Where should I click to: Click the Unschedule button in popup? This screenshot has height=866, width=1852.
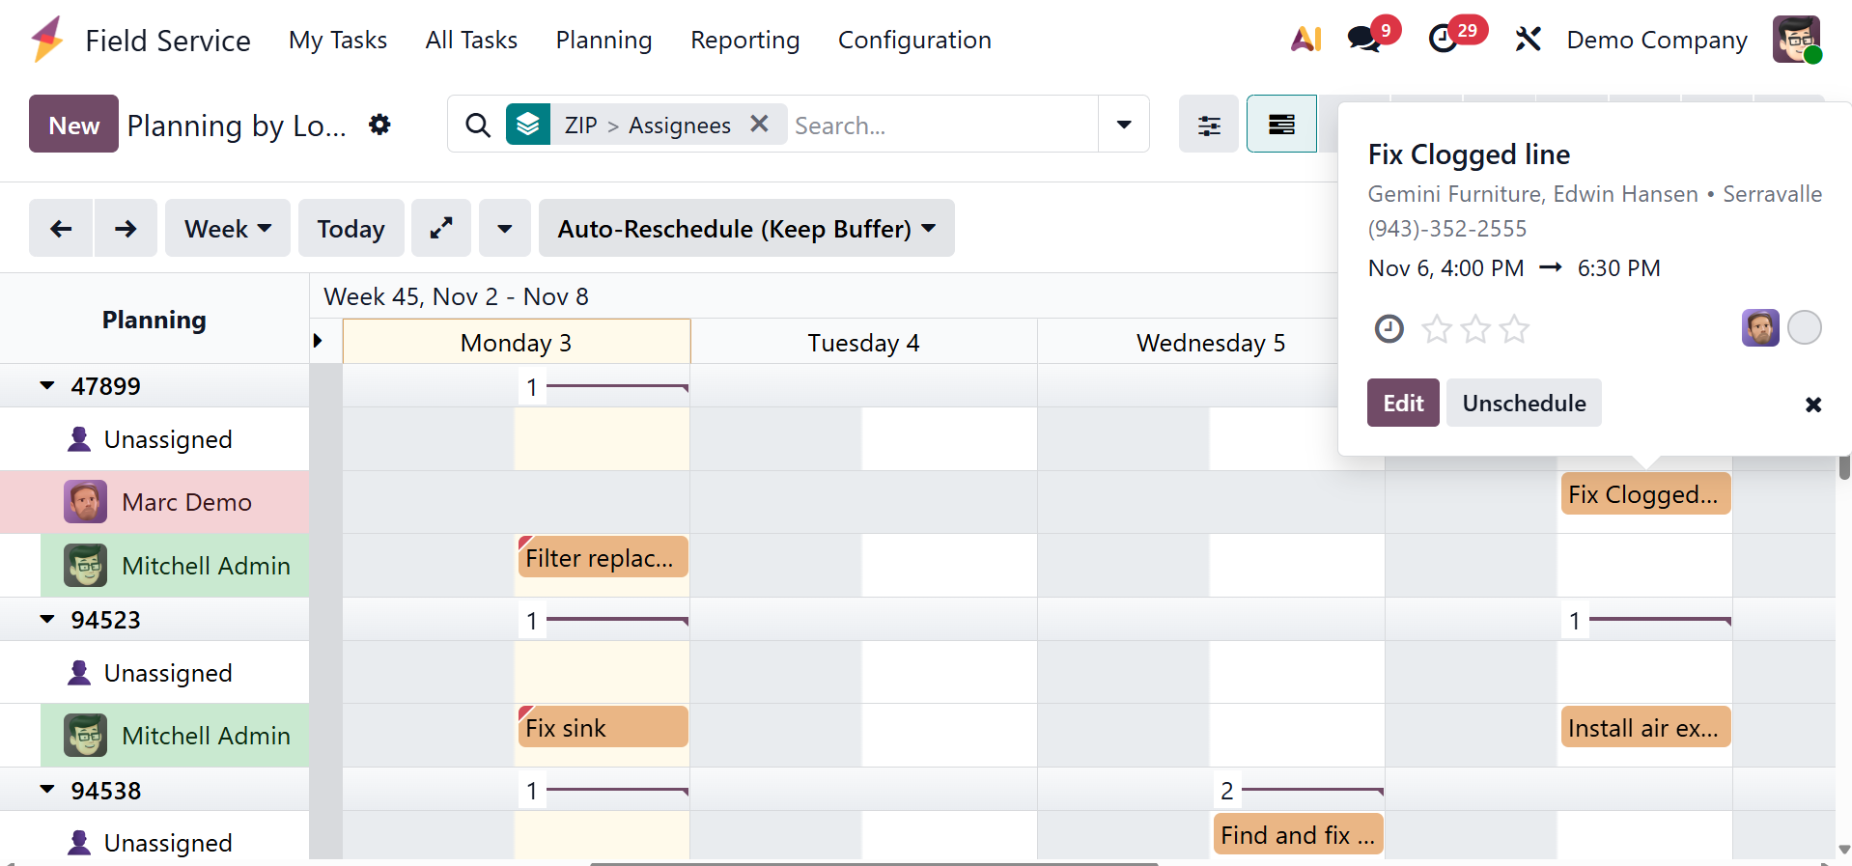[1523, 404]
